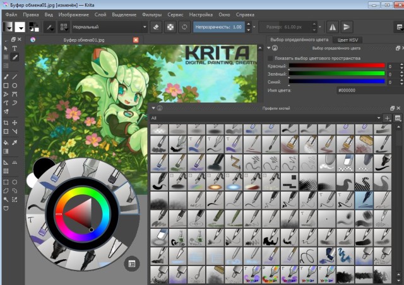Toggle preserve alpha button in toolbar
The height and width of the screenshot is (285, 404).
170,28
